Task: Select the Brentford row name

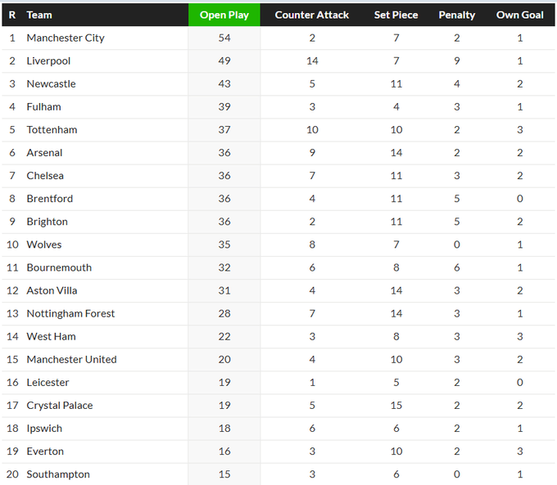Action: [x=49, y=198]
